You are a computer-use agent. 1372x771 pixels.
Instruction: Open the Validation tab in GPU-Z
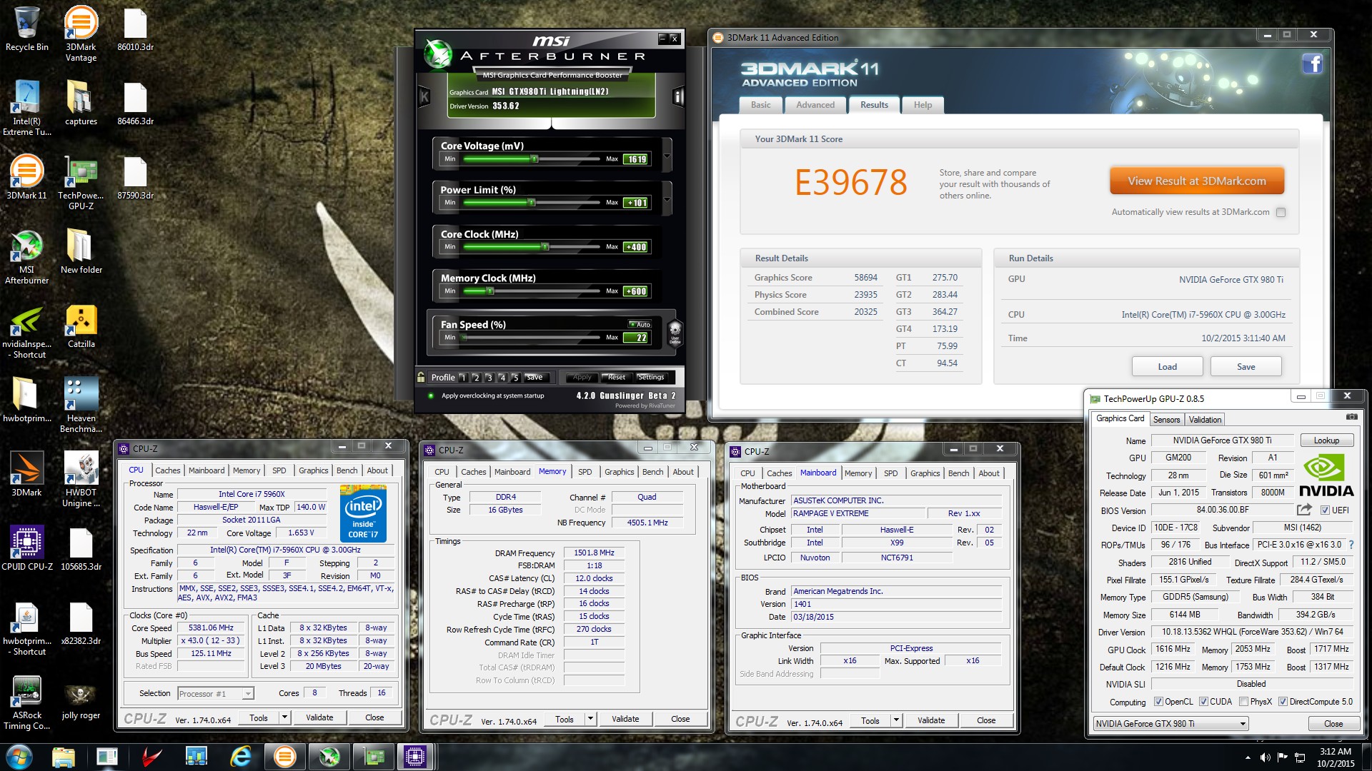point(1205,420)
